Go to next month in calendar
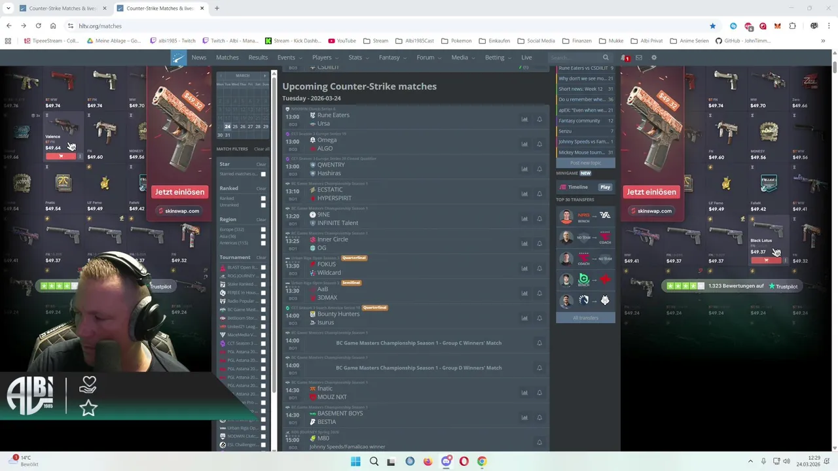Viewport: 838px width, 471px height. coord(265,76)
